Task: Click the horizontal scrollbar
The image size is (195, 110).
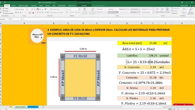Action: (x=142, y=107)
